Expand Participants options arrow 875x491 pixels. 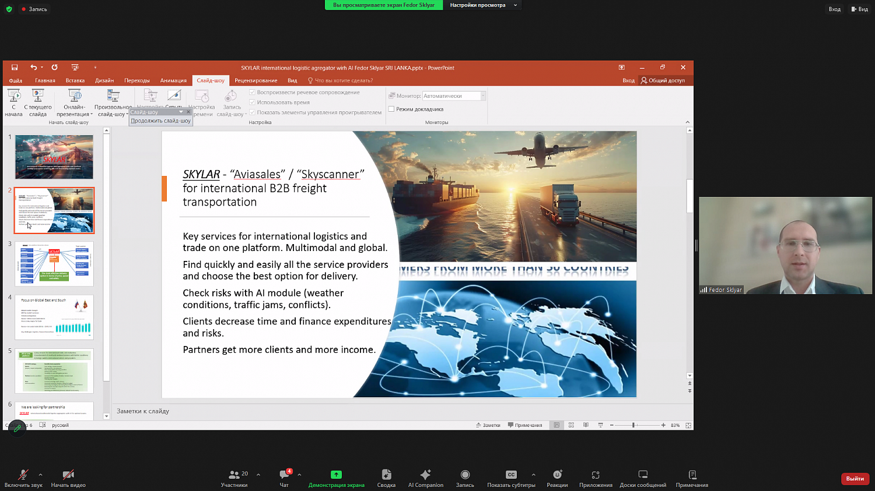[x=258, y=475]
